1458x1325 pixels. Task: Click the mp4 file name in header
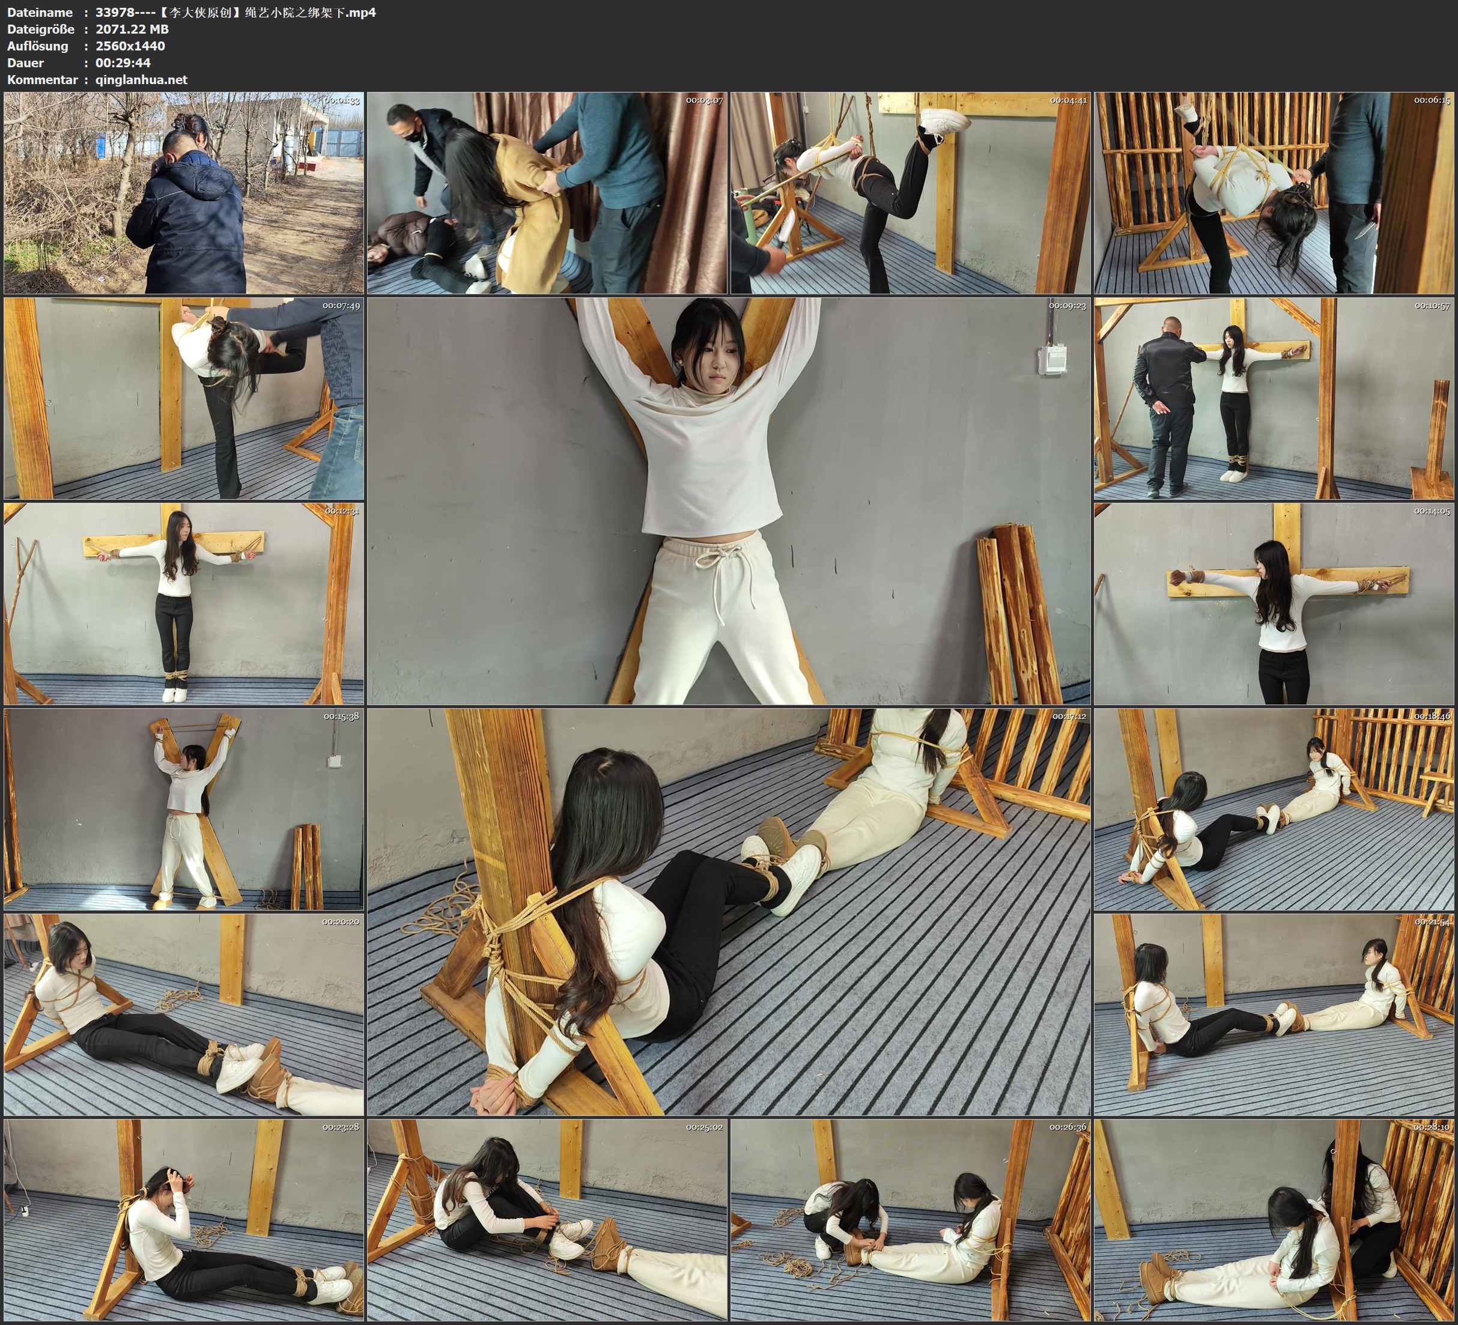(235, 12)
